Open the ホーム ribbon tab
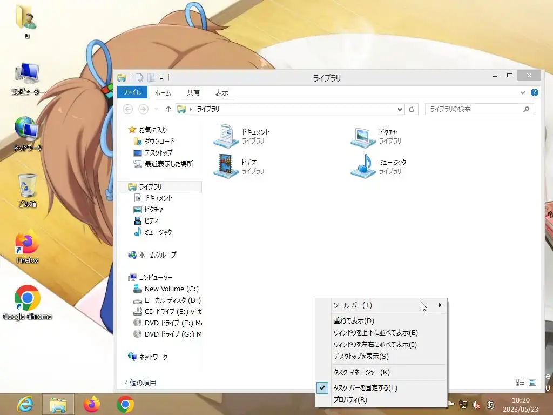Screen dimensions: 553x415 (163, 93)
